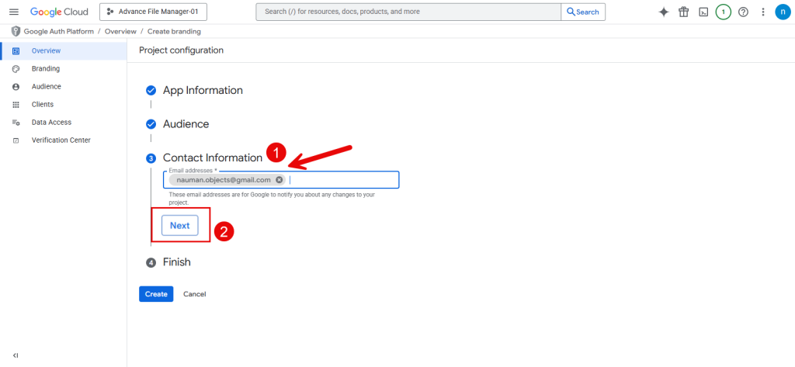The image size is (795, 367).
Task: Open Gemini AI assistant sparkle icon
Action: pyautogui.click(x=664, y=12)
